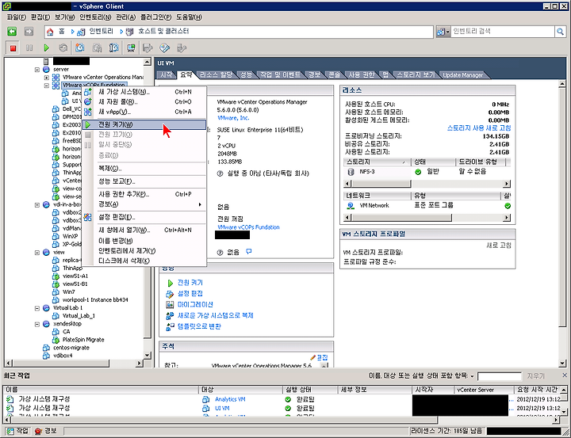Click the Convert to Template icon
Image resolution: width=571 pixels, height=438 pixels.
(170, 326)
